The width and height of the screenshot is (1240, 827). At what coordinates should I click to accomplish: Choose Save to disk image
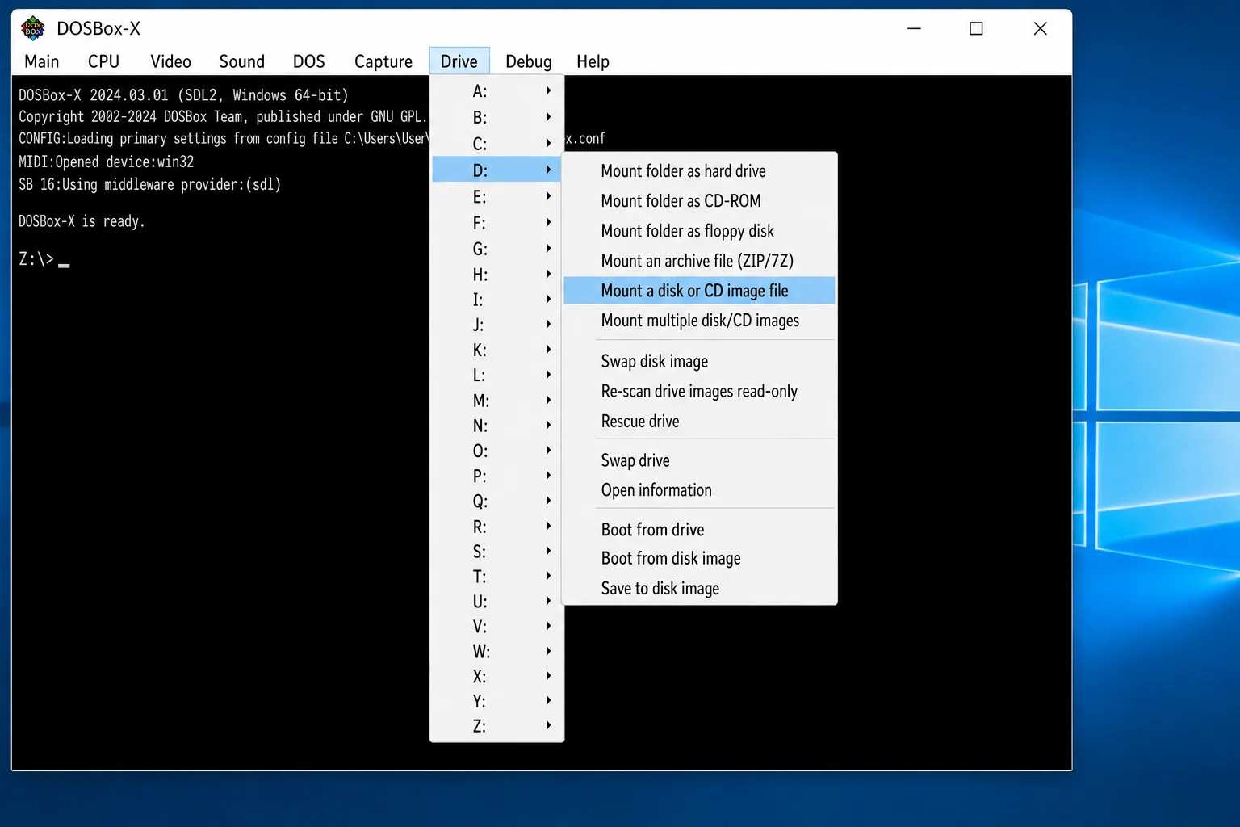(699, 588)
